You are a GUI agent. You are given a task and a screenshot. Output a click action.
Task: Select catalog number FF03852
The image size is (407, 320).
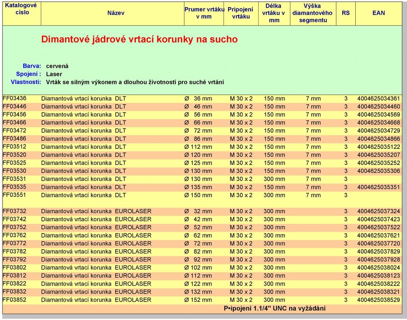[x=14, y=300]
